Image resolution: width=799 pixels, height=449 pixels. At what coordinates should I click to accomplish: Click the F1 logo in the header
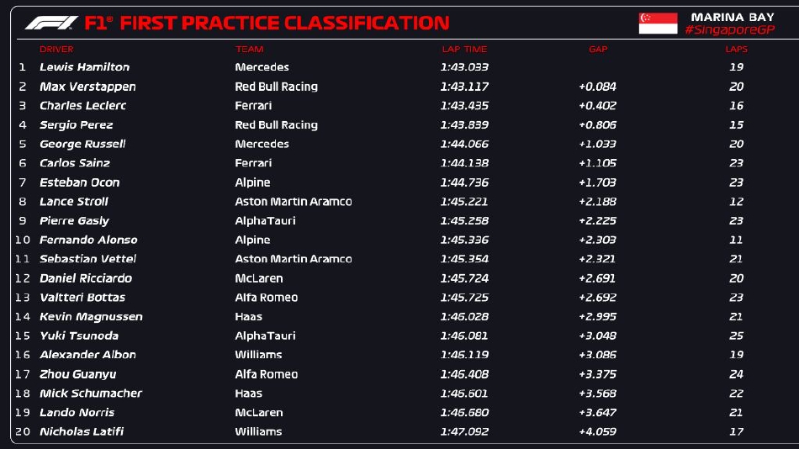(x=50, y=23)
